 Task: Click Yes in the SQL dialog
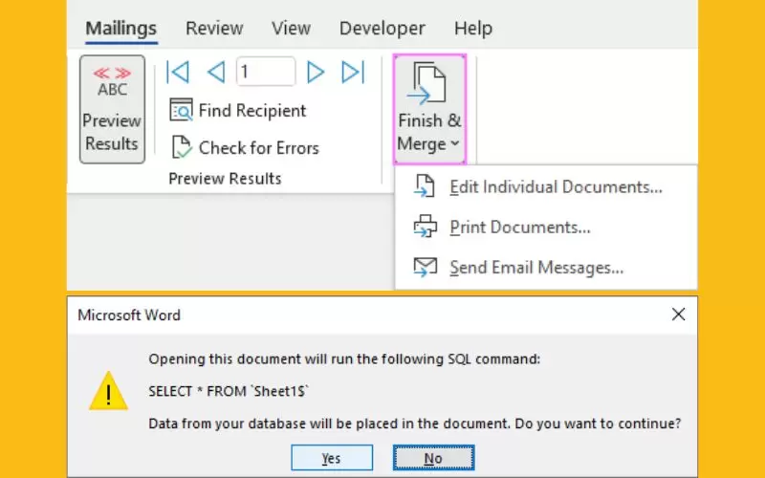[332, 458]
